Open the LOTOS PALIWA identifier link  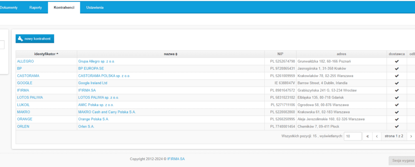[x=30, y=98]
